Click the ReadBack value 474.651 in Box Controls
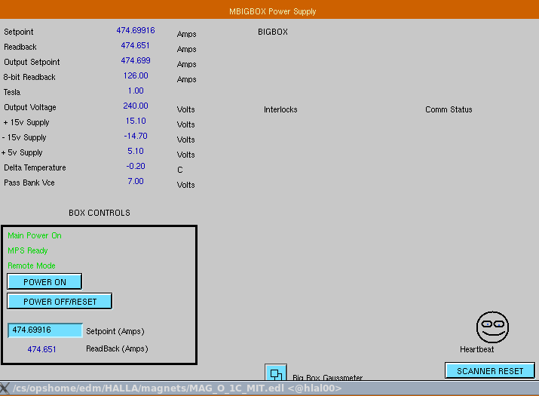 [x=41, y=349]
